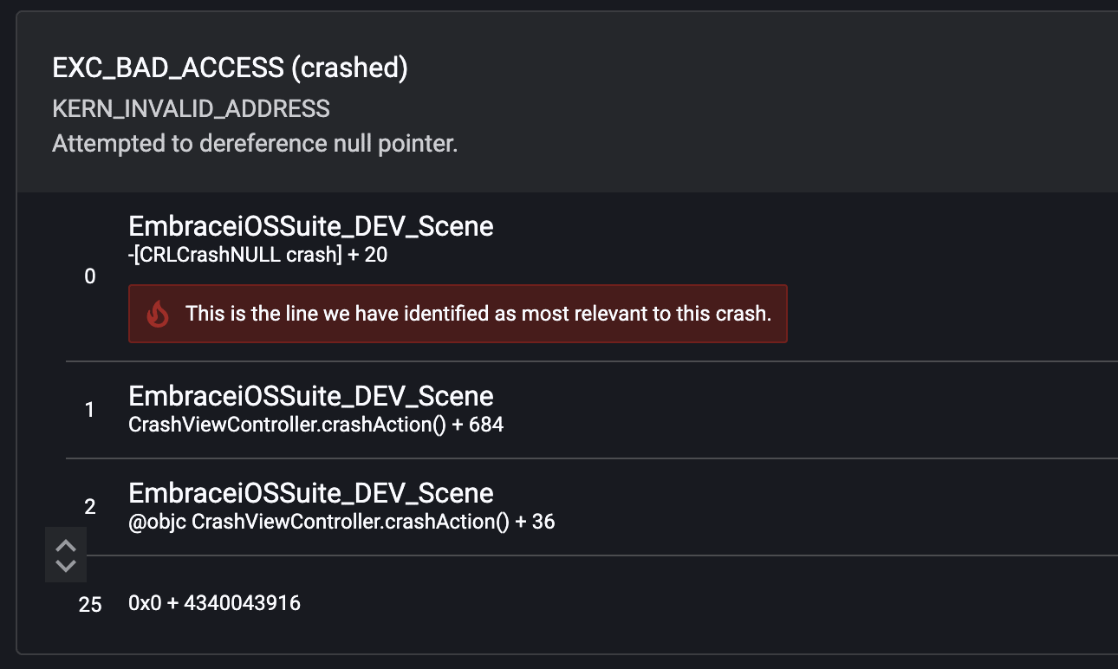The height and width of the screenshot is (669, 1118).
Task: Select the EXC_BAD_ACCESS (crashed) heading
Action: coord(230,68)
